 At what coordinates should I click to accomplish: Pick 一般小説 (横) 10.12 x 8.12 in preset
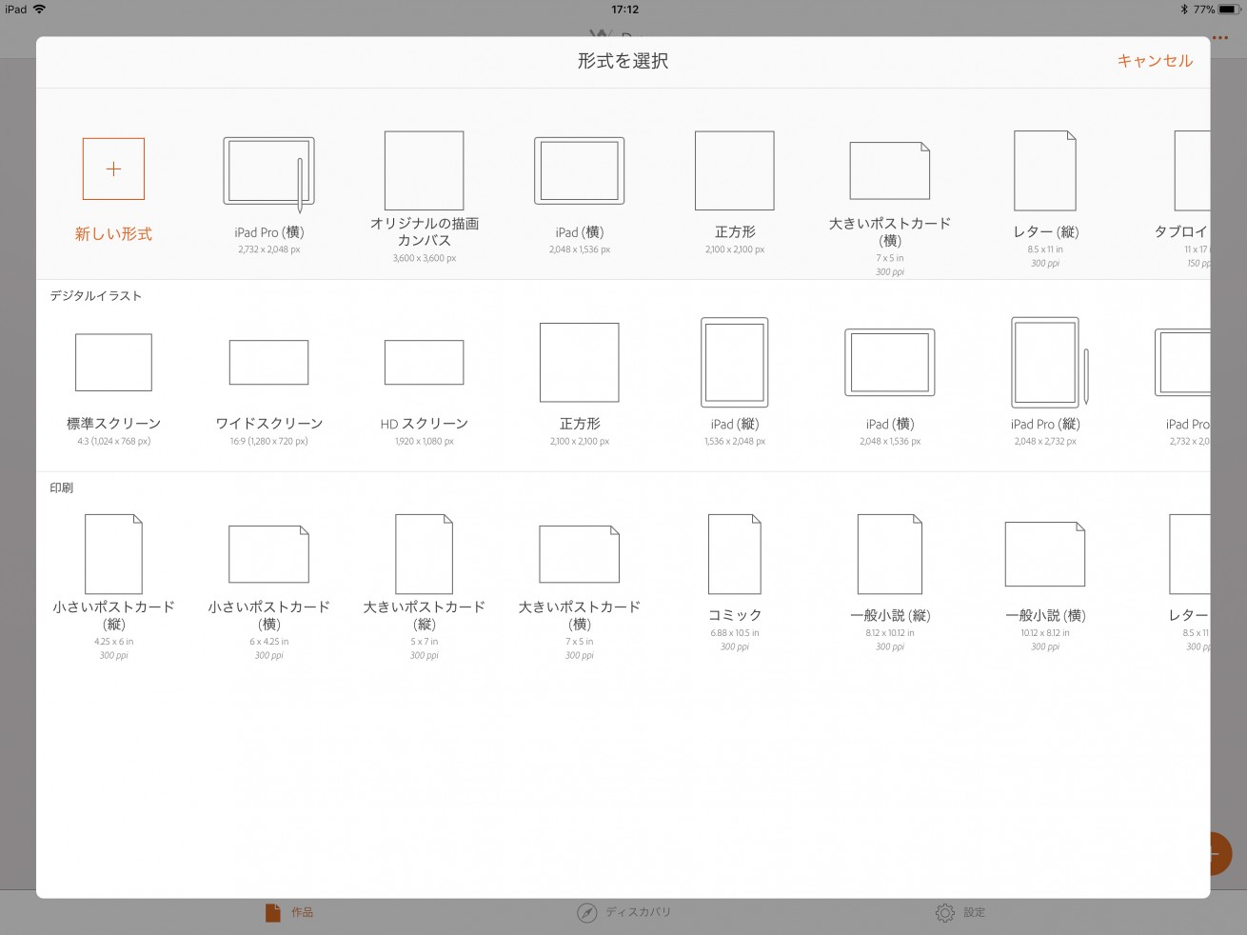click(1045, 587)
